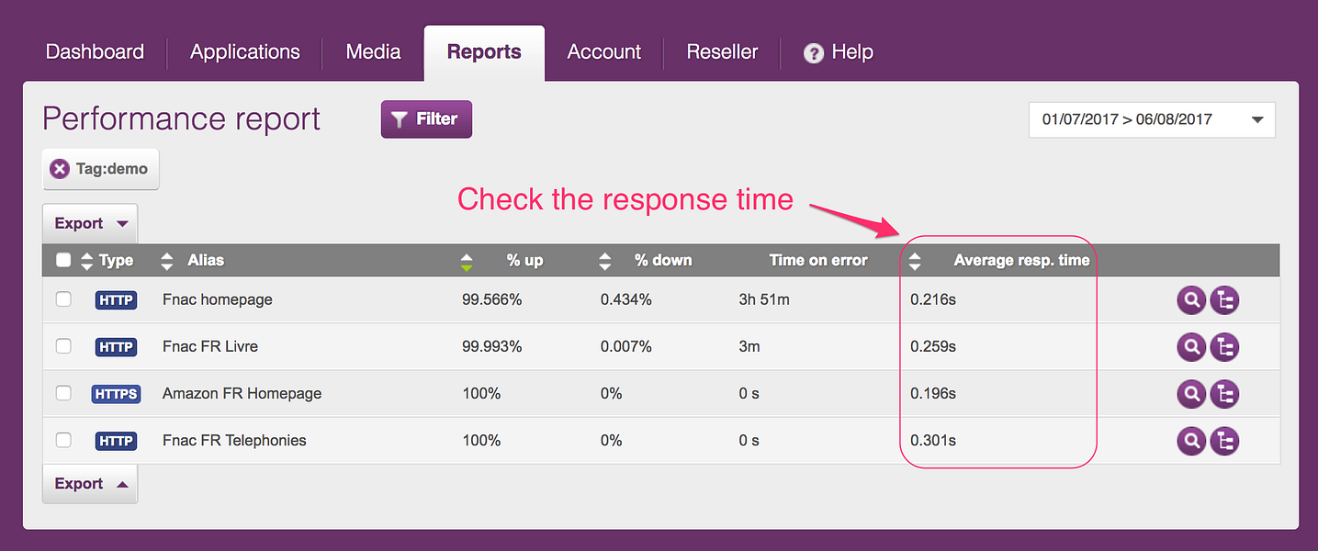Image resolution: width=1318 pixels, height=551 pixels.
Task: Open the Reseller section
Action: pos(721,52)
